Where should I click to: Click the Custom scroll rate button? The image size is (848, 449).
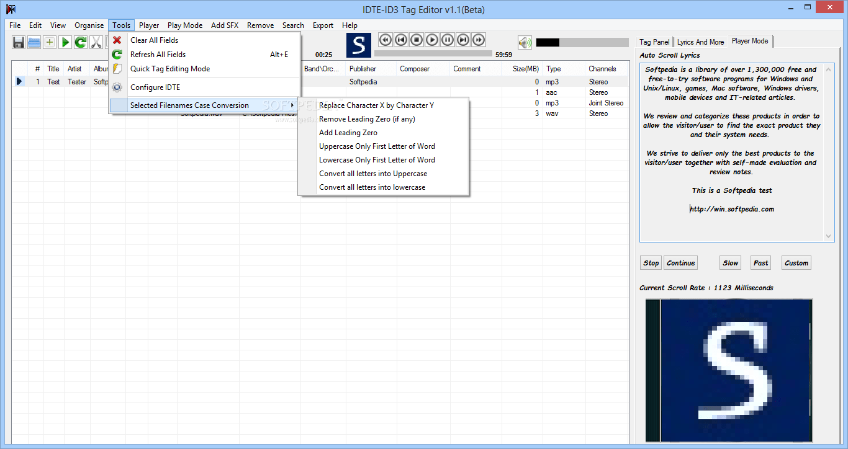tap(796, 262)
